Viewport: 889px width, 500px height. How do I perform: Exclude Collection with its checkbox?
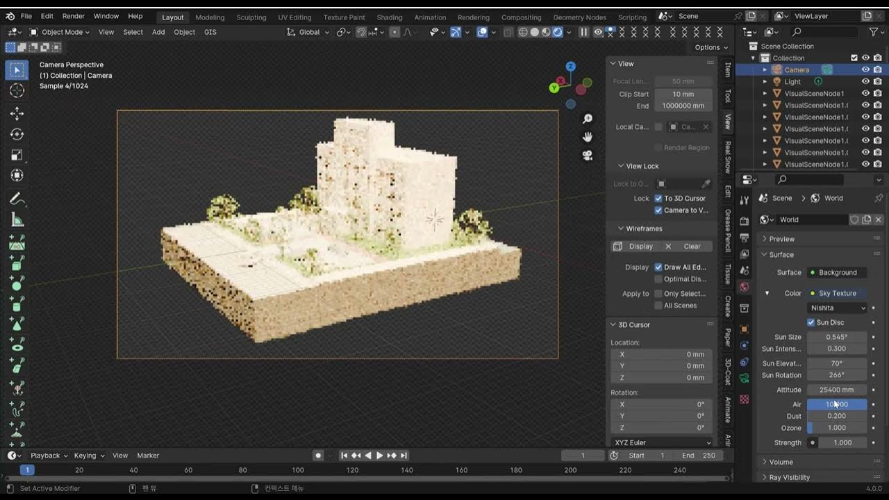pos(854,58)
